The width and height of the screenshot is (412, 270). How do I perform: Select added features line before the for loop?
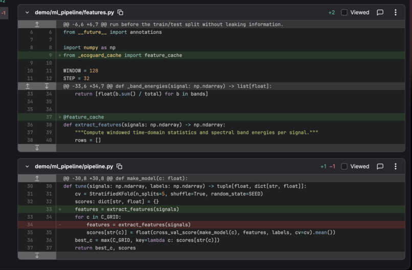pos(211,209)
